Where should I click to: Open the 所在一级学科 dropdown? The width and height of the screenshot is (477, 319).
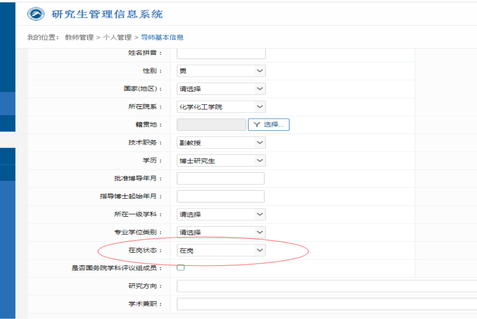221,215
